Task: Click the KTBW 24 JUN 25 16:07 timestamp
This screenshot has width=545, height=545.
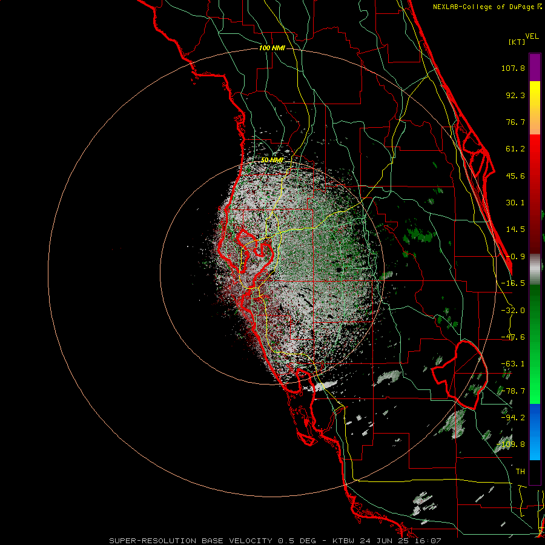Action: pos(387,541)
